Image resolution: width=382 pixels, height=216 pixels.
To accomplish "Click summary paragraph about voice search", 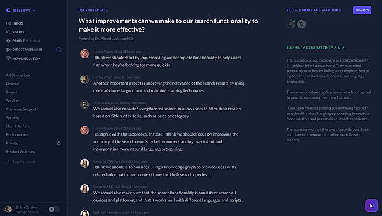I will 329,95.
